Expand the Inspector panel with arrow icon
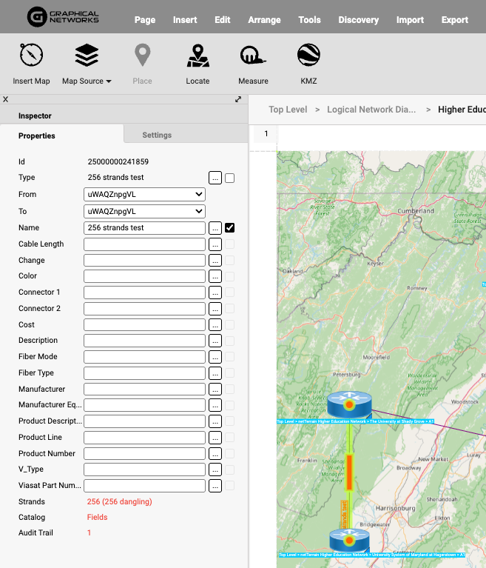This screenshot has height=568, width=486. [238, 99]
